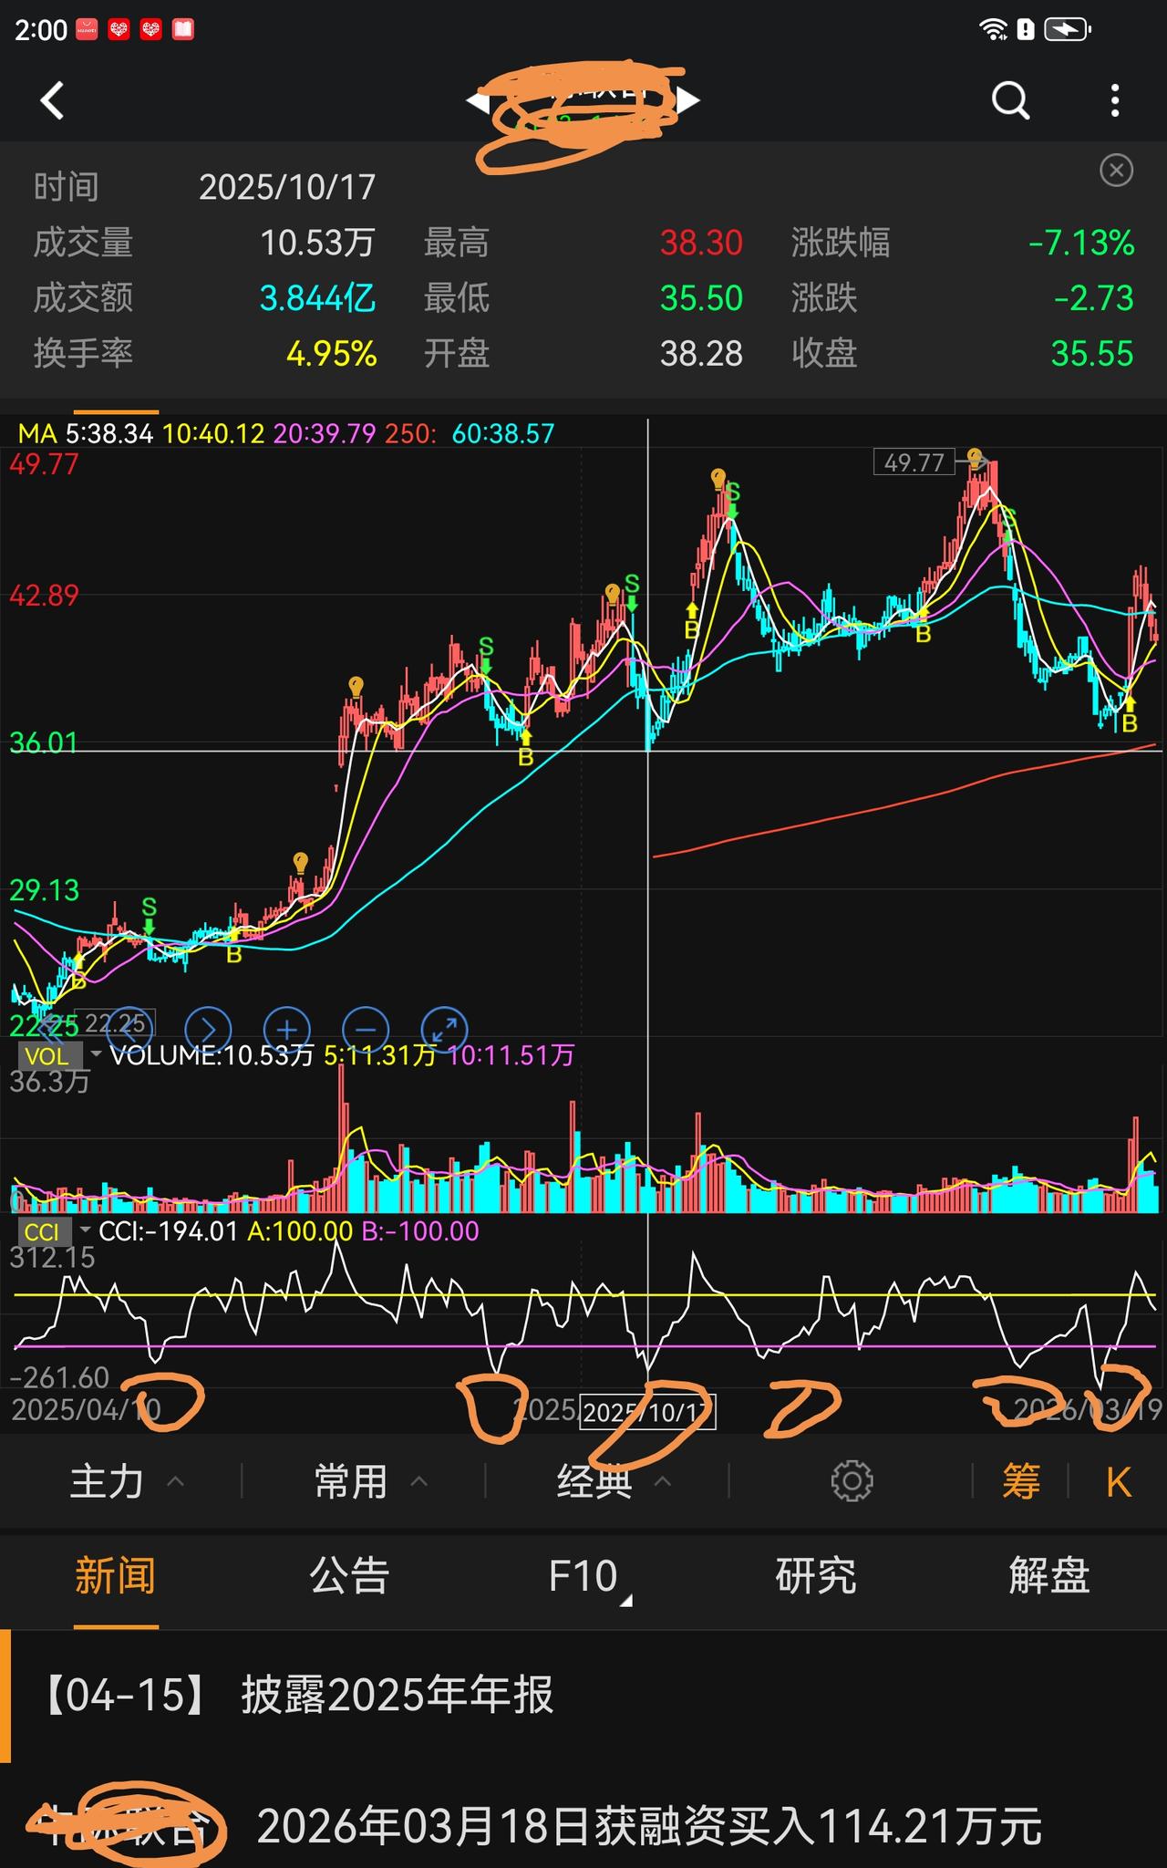Tap the 最高 price 38.30
The height and width of the screenshot is (1868, 1167).
point(701,243)
